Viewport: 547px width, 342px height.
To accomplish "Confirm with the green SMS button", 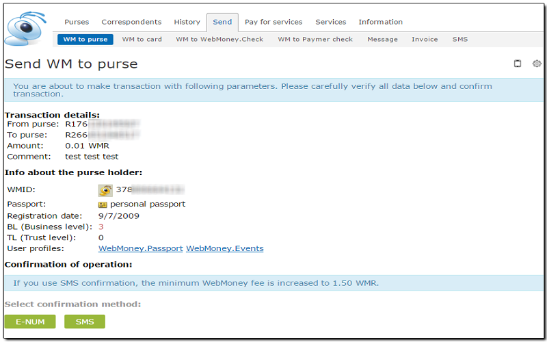I will [85, 321].
